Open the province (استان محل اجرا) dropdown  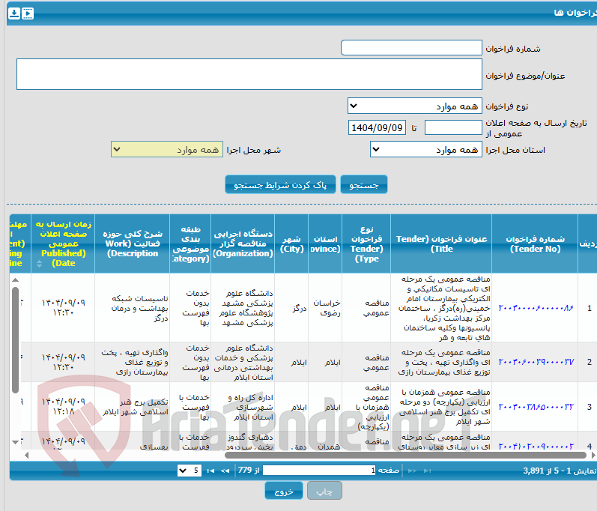click(426, 149)
